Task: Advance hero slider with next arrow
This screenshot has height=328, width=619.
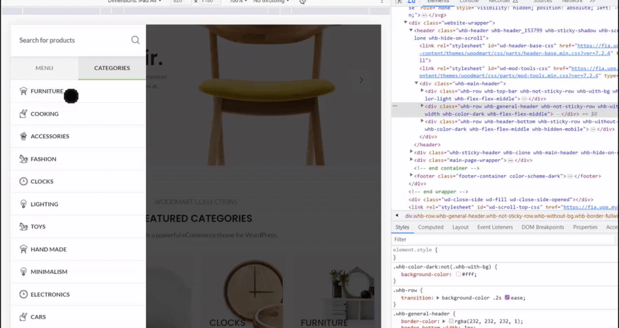Action: tap(361, 80)
